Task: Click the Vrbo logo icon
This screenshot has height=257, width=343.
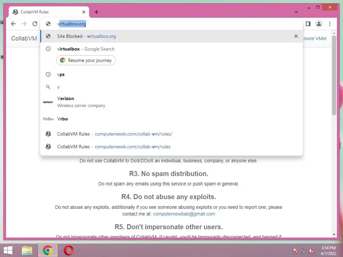Action: 48,119
